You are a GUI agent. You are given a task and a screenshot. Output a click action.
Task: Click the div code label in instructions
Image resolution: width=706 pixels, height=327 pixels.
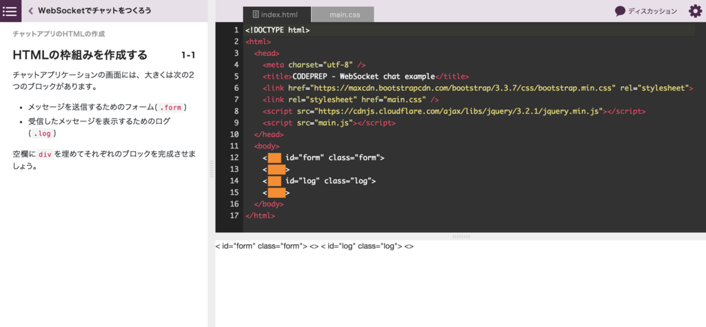pos(45,154)
